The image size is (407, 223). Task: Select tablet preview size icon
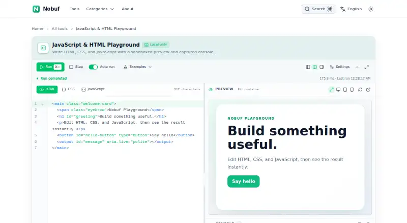(345, 90)
